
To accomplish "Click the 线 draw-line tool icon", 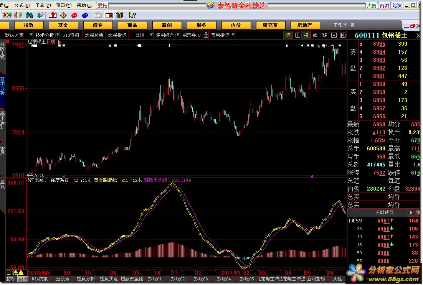I will (316, 35).
